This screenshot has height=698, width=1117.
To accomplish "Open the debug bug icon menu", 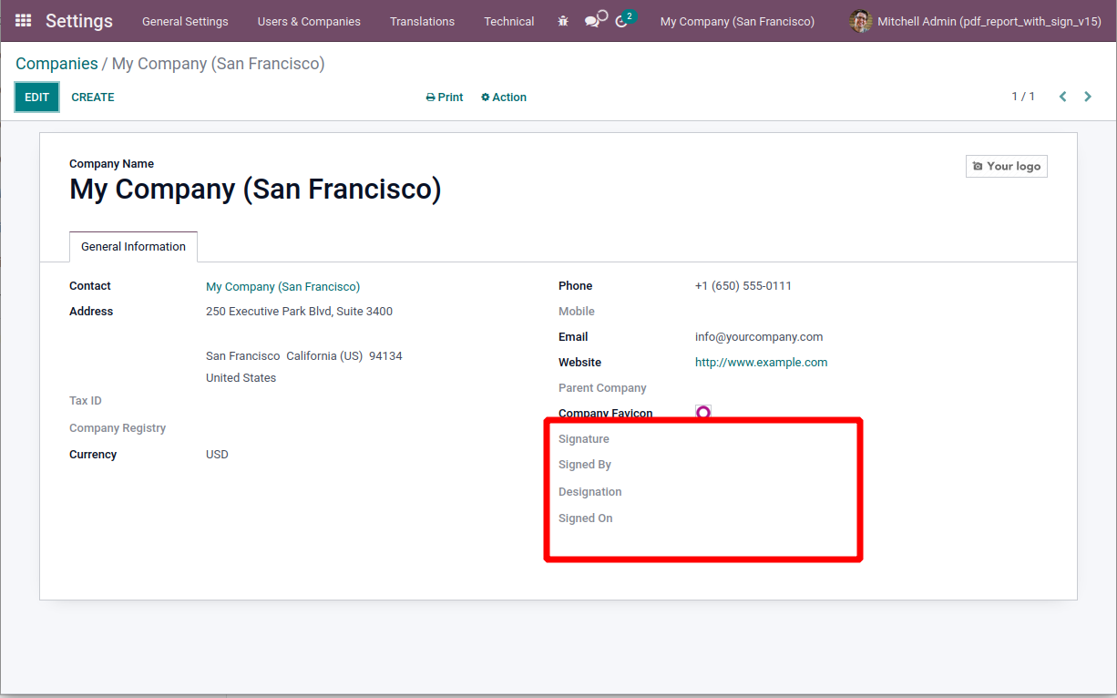I will (563, 21).
